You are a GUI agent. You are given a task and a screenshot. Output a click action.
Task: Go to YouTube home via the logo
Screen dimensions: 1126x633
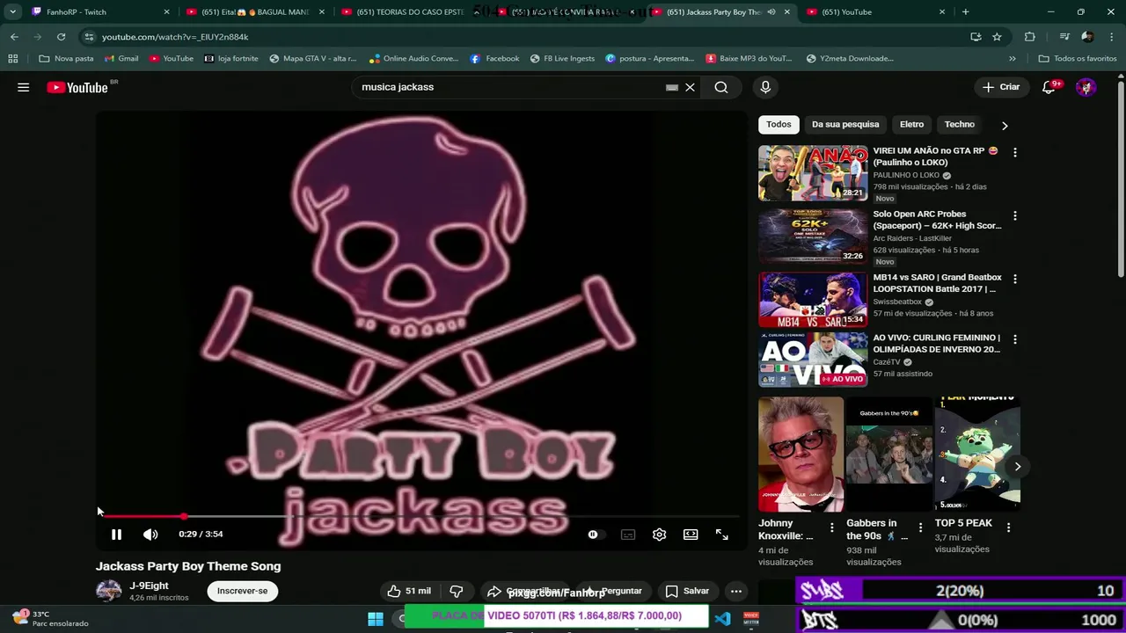(x=77, y=87)
